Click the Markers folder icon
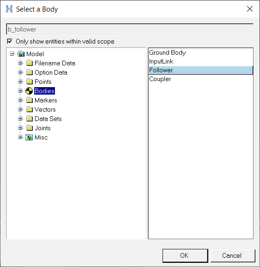 pyautogui.click(x=30, y=100)
